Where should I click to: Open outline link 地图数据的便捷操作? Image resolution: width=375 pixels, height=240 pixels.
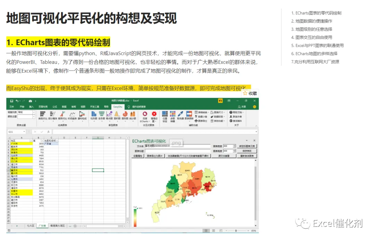311,21
